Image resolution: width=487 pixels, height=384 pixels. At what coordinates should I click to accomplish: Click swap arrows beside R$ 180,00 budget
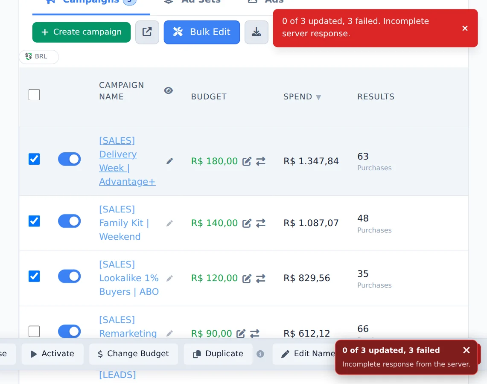(x=261, y=161)
